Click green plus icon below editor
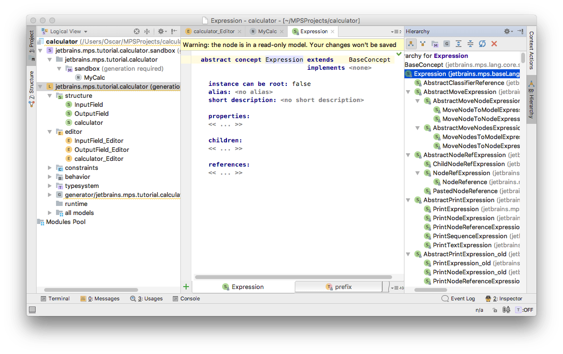 (186, 287)
